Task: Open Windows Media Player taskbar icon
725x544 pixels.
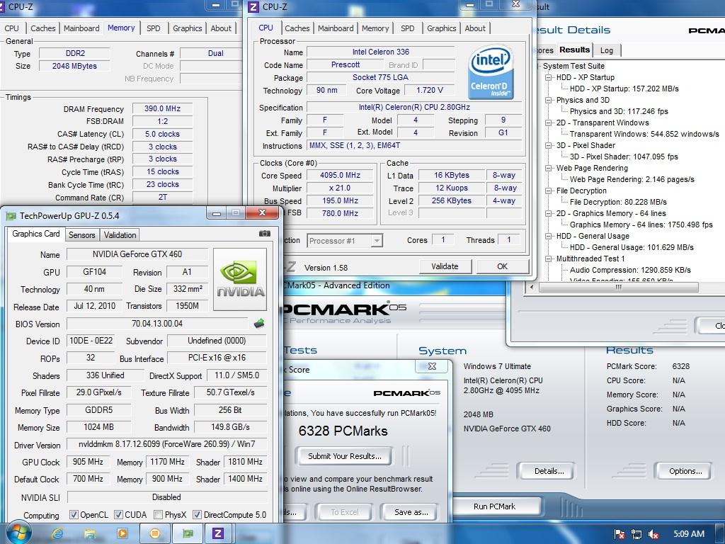Action: point(122,534)
